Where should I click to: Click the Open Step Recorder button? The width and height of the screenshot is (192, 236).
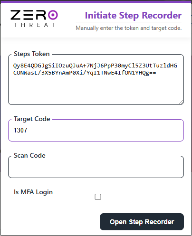click(142, 222)
